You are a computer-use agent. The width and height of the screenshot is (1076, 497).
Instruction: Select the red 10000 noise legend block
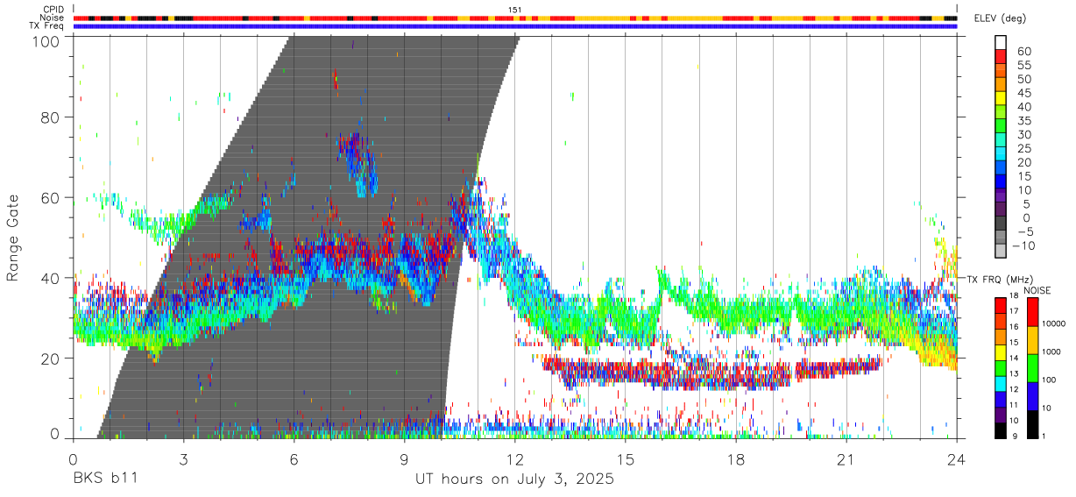click(1033, 312)
